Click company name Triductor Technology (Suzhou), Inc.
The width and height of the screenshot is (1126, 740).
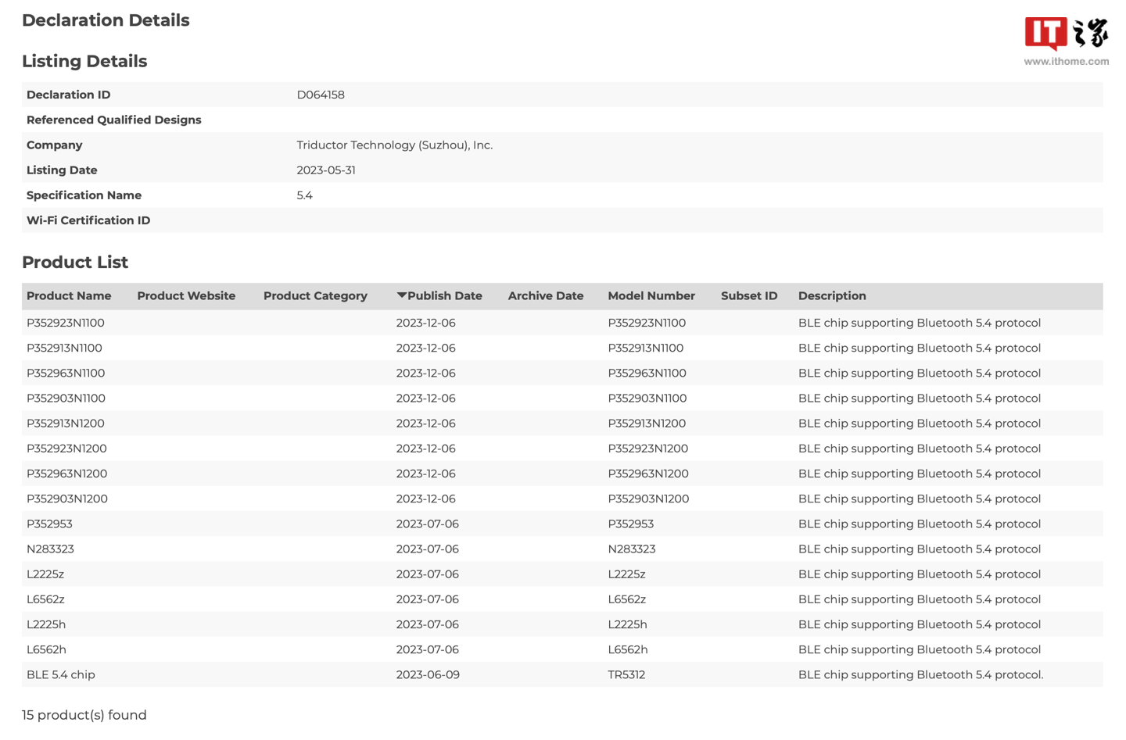pos(394,145)
